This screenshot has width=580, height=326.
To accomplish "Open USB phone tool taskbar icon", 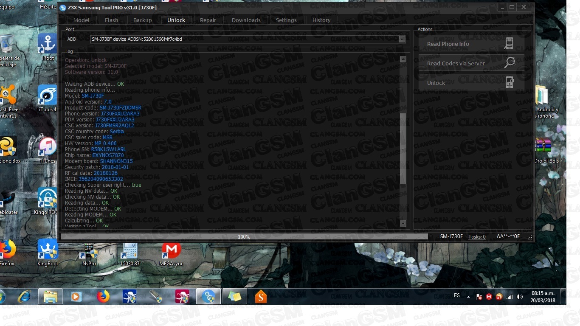I will [x=155, y=296].
